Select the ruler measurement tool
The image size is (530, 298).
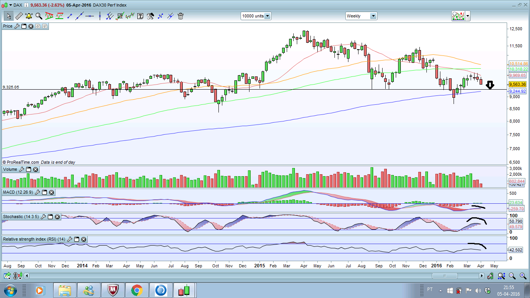tap(19, 16)
